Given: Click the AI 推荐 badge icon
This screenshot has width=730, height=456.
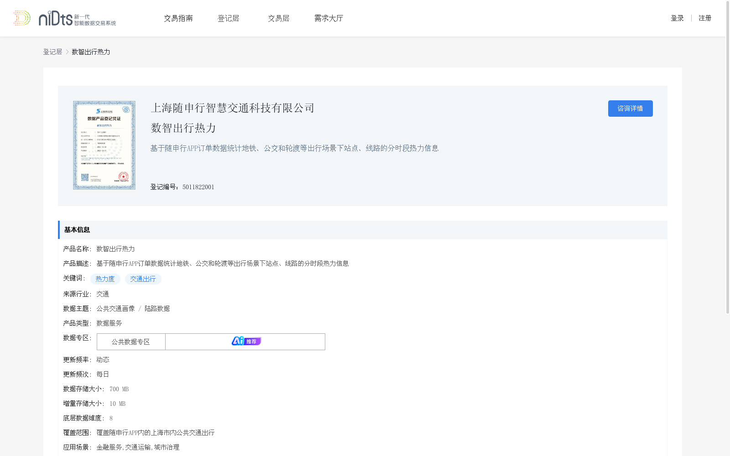Looking at the screenshot, I should coord(246,341).
